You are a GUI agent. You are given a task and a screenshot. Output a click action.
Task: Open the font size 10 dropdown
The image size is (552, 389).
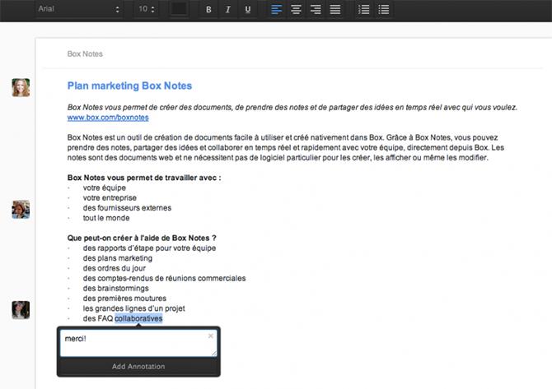(146, 9)
